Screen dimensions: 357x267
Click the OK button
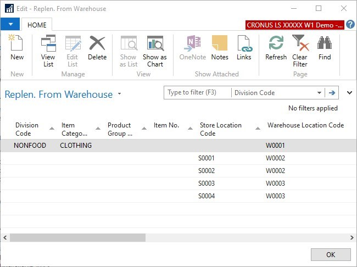point(330,254)
